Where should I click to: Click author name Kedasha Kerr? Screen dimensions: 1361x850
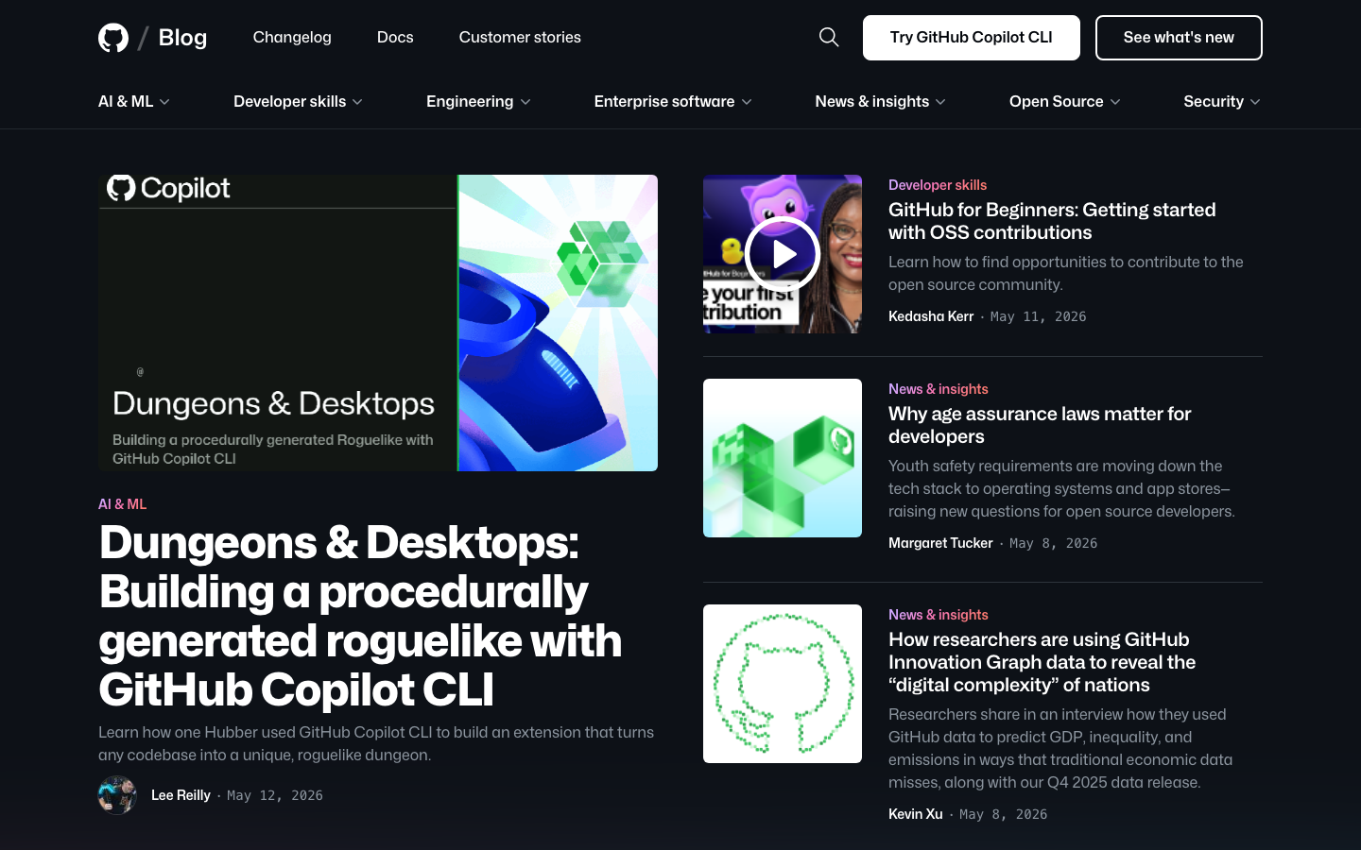tap(931, 316)
